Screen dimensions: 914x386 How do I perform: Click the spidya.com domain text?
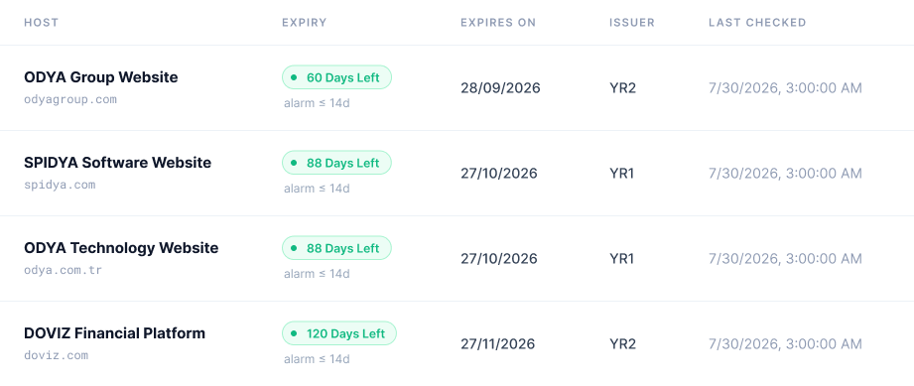pyautogui.click(x=60, y=185)
